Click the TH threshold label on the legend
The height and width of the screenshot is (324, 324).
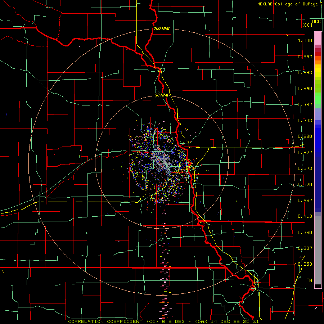(x=309, y=280)
